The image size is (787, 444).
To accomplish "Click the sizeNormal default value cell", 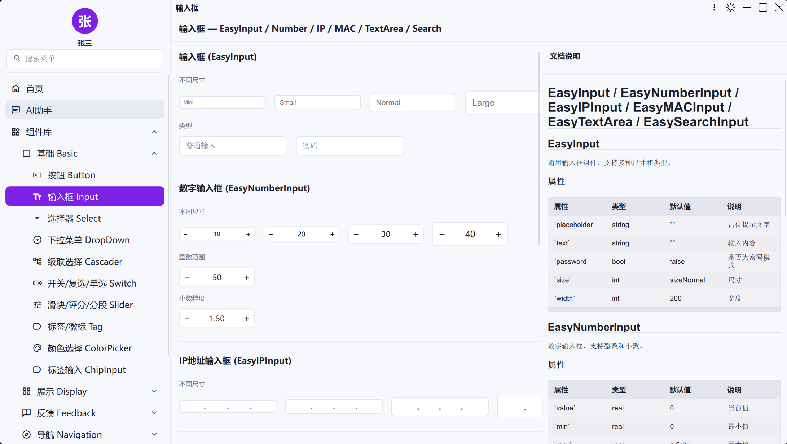I will 687,280.
